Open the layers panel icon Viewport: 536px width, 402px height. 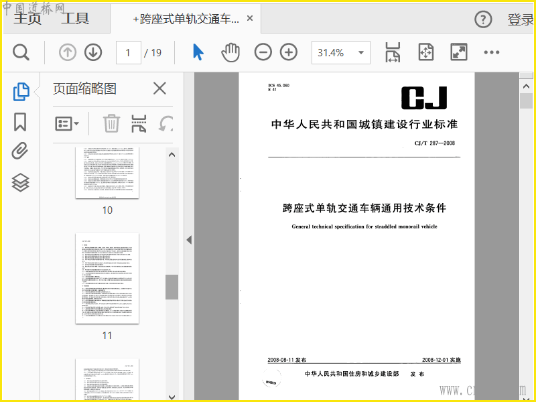pos(20,182)
